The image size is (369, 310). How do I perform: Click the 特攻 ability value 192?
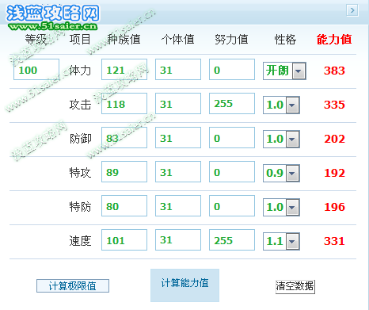click(x=334, y=173)
